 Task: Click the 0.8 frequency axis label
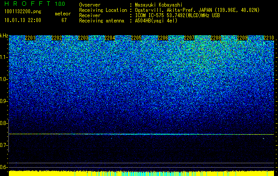click(x=4, y=123)
